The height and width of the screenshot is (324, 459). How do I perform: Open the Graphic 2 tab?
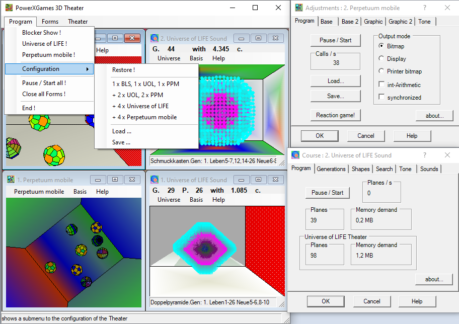pyautogui.click(x=401, y=22)
